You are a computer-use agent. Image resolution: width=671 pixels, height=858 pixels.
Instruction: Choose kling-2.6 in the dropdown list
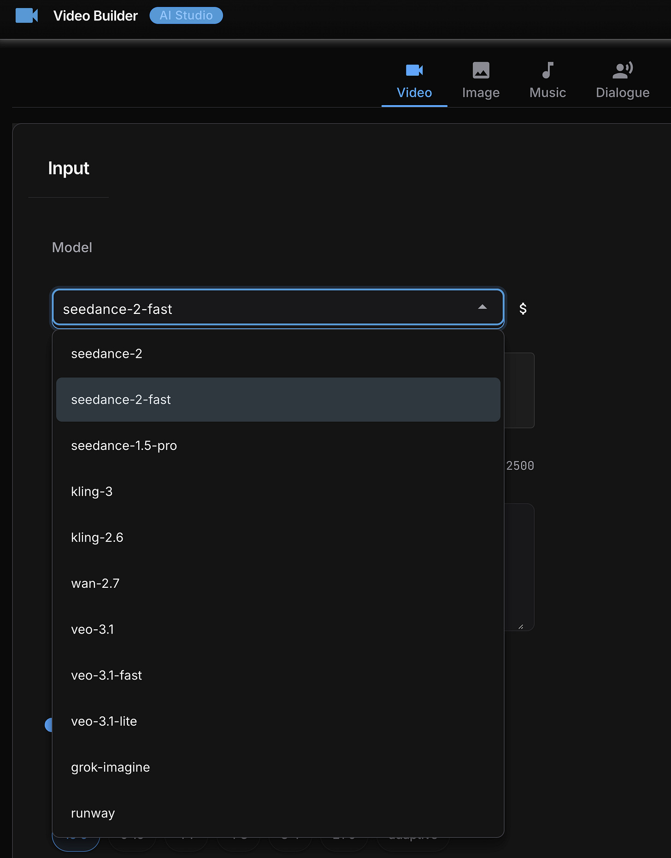[x=278, y=538]
